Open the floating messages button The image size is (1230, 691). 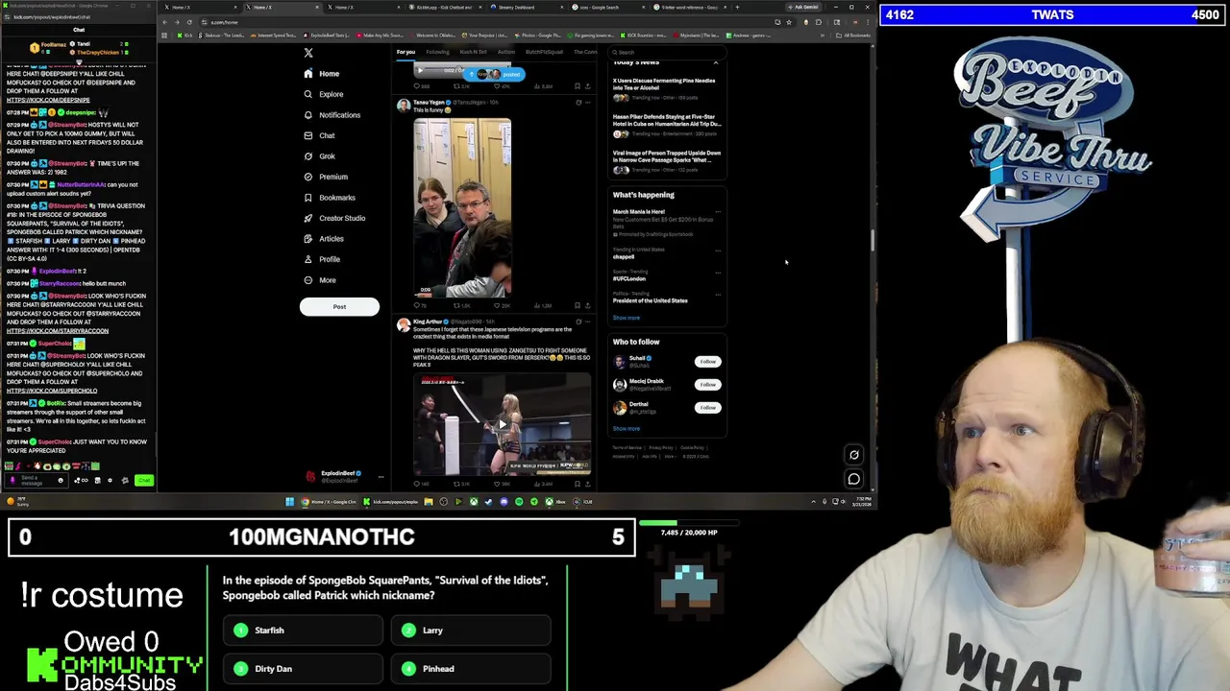[x=853, y=479]
